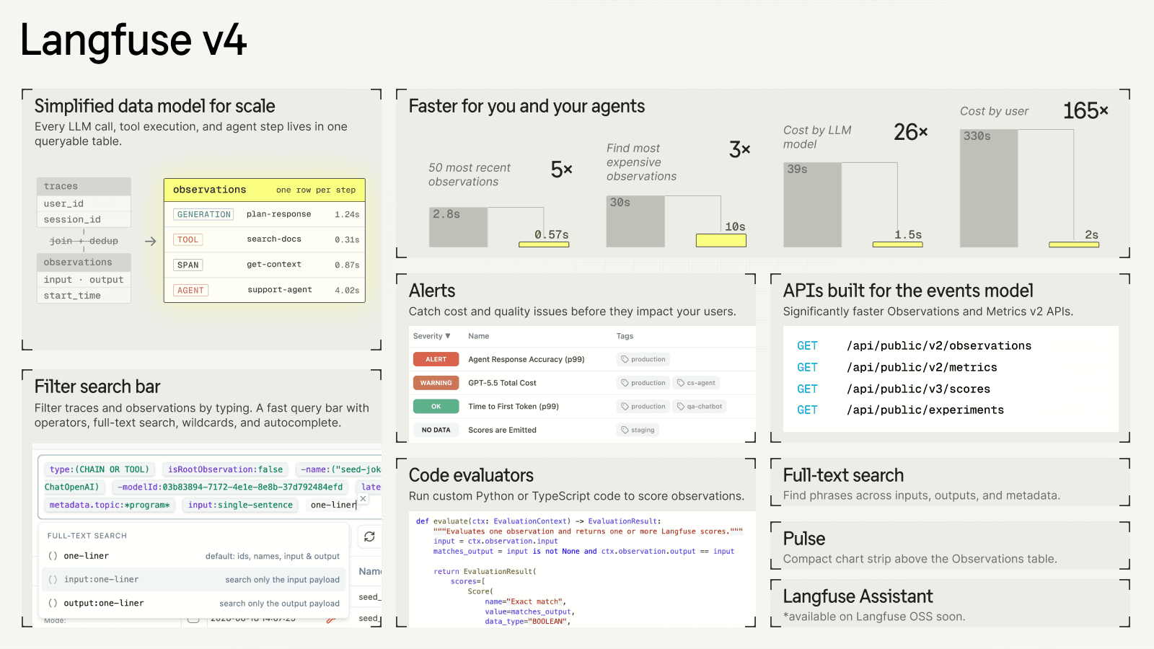Image resolution: width=1154 pixels, height=649 pixels.
Task: Click the production tag on GPT-5.5 Total Cost
Action: [x=643, y=383]
